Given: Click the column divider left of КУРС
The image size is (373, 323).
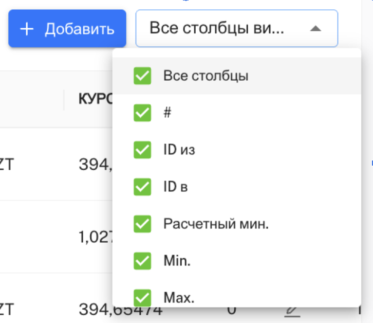Looking at the screenshot, I should click(x=64, y=99).
